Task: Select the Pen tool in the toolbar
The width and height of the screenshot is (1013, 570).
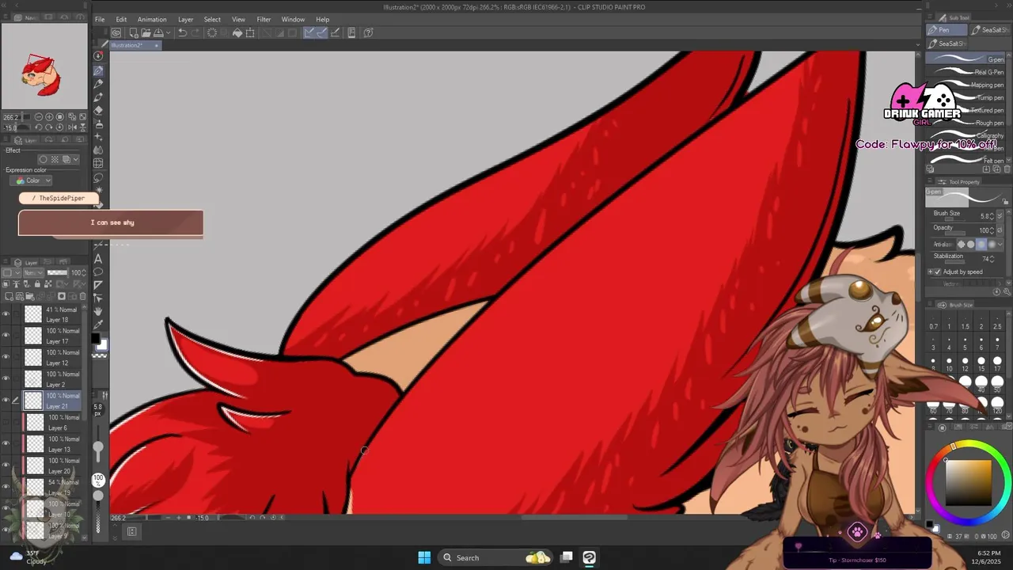Action: click(x=98, y=70)
